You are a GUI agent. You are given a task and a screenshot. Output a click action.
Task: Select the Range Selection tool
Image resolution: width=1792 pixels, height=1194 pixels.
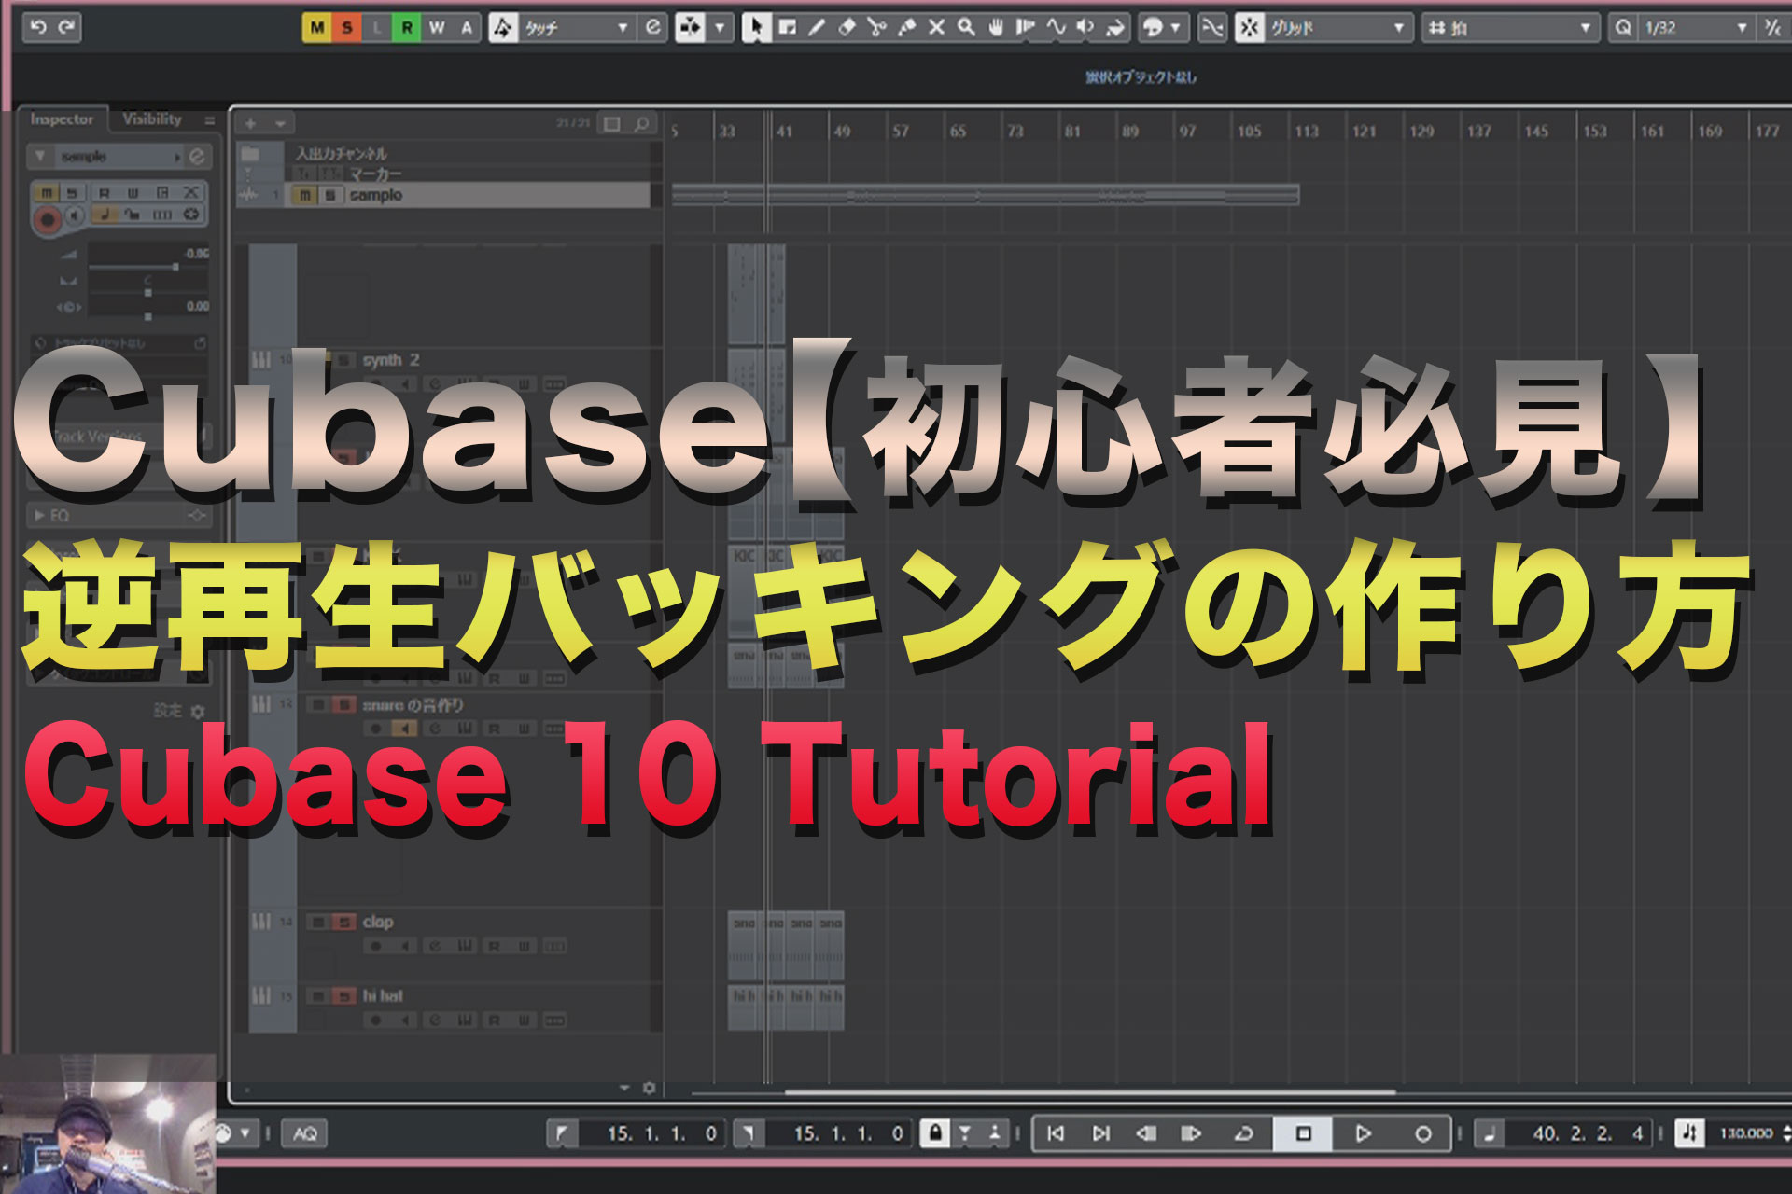point(787,28)
